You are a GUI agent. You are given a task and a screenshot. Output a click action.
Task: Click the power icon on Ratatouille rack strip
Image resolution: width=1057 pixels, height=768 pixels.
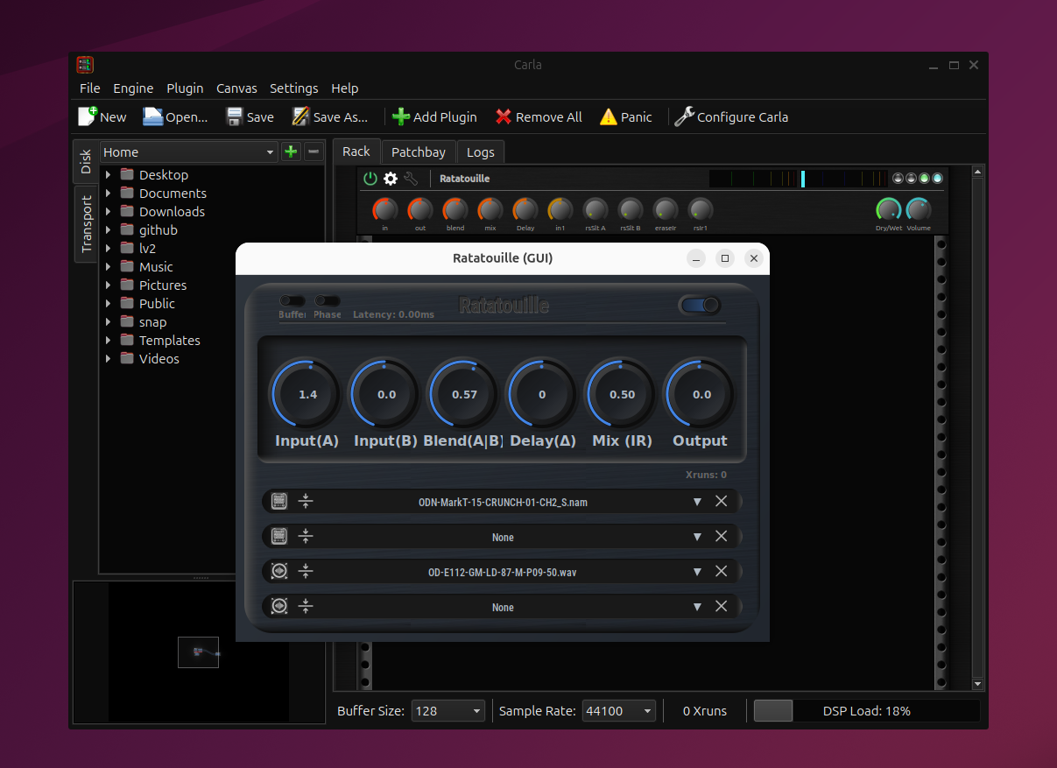[370, 179]
